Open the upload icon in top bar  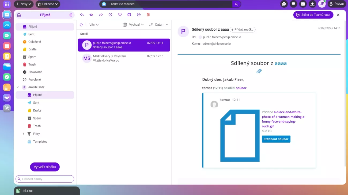(312, 4)
